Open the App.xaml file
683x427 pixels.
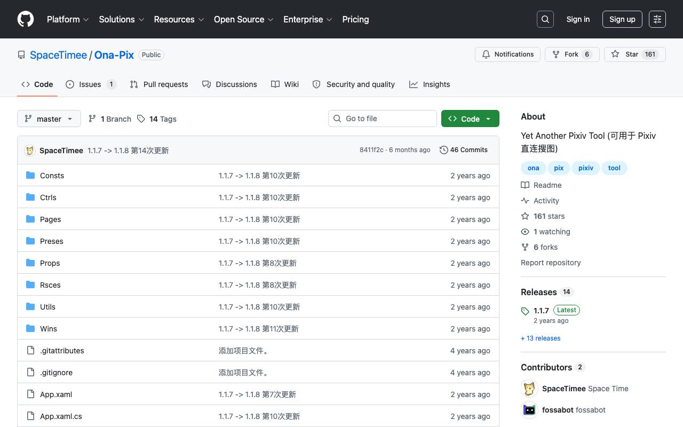[x=56, y=394]
